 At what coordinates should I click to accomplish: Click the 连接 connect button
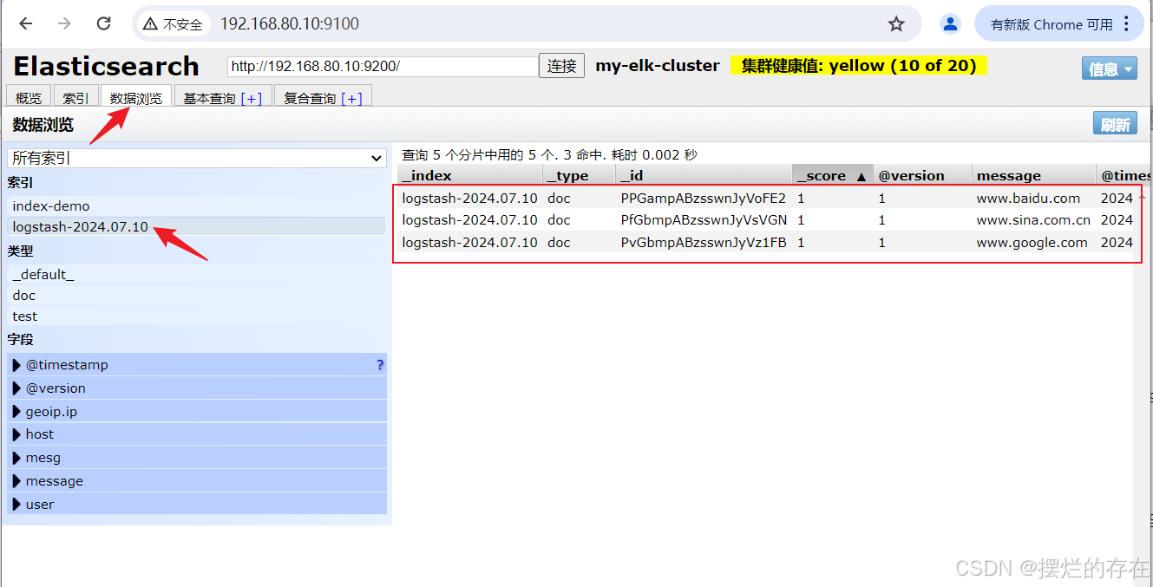(561, 66)
